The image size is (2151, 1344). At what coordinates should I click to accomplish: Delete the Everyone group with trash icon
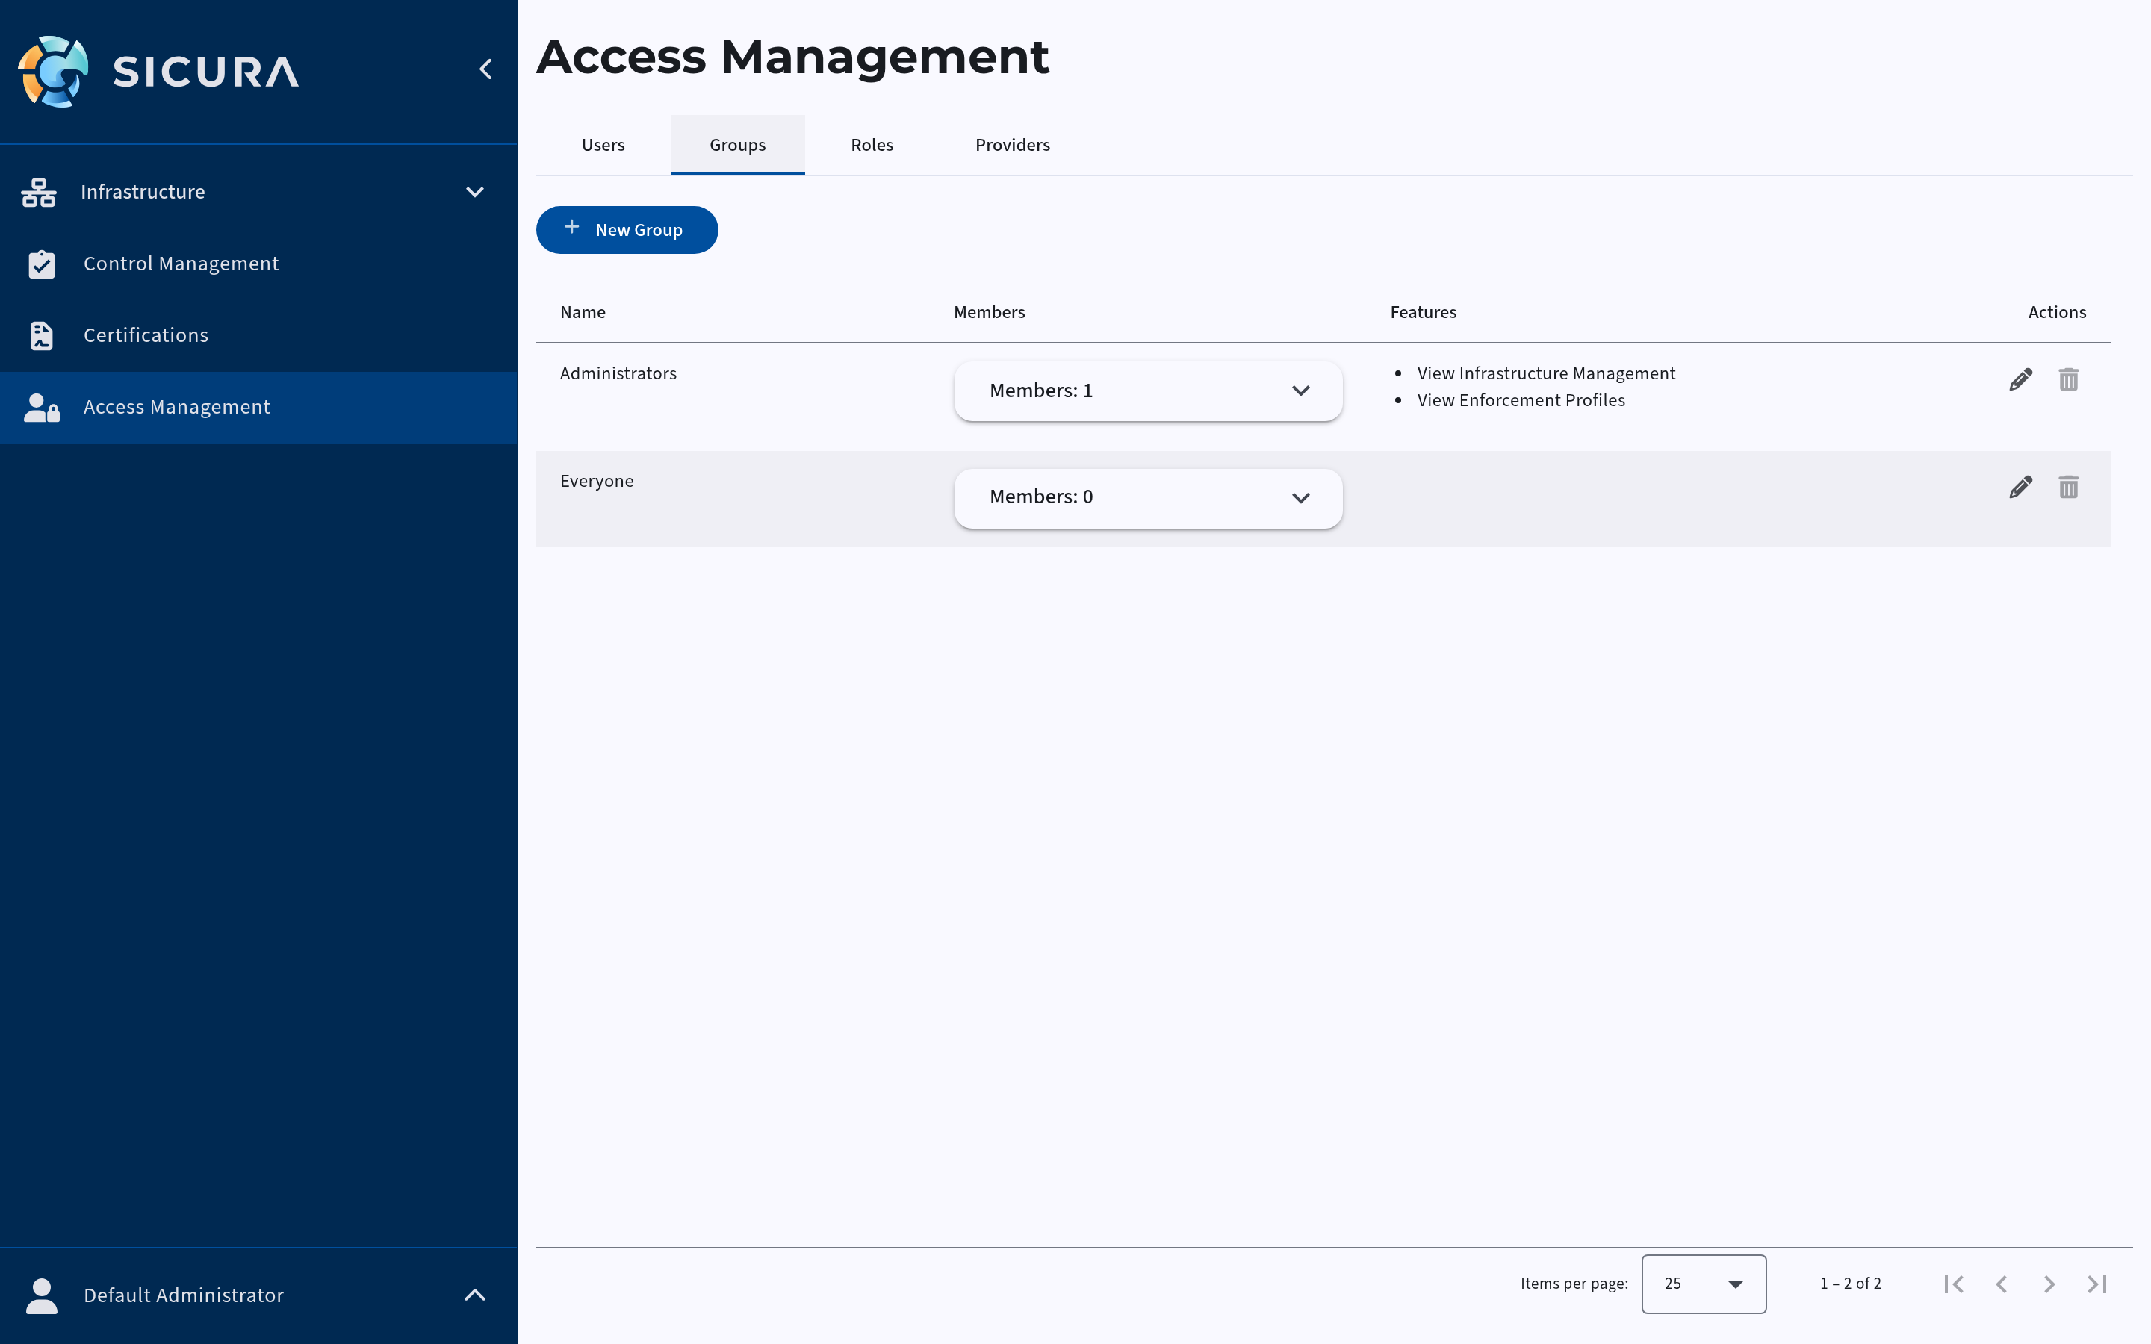coord(2068,487)
